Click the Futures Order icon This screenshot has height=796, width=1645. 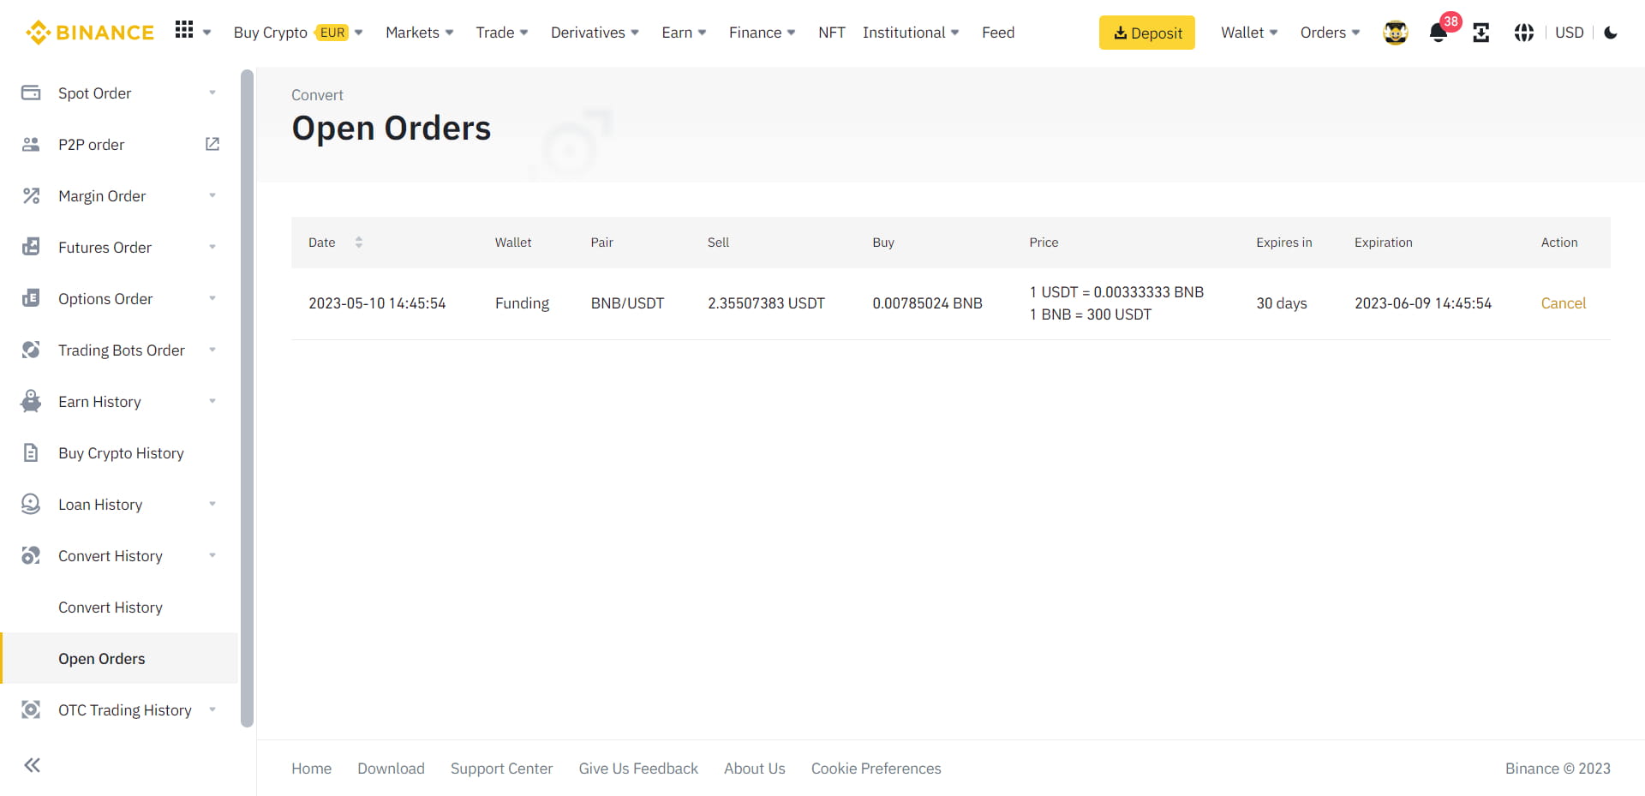[31, 247]
